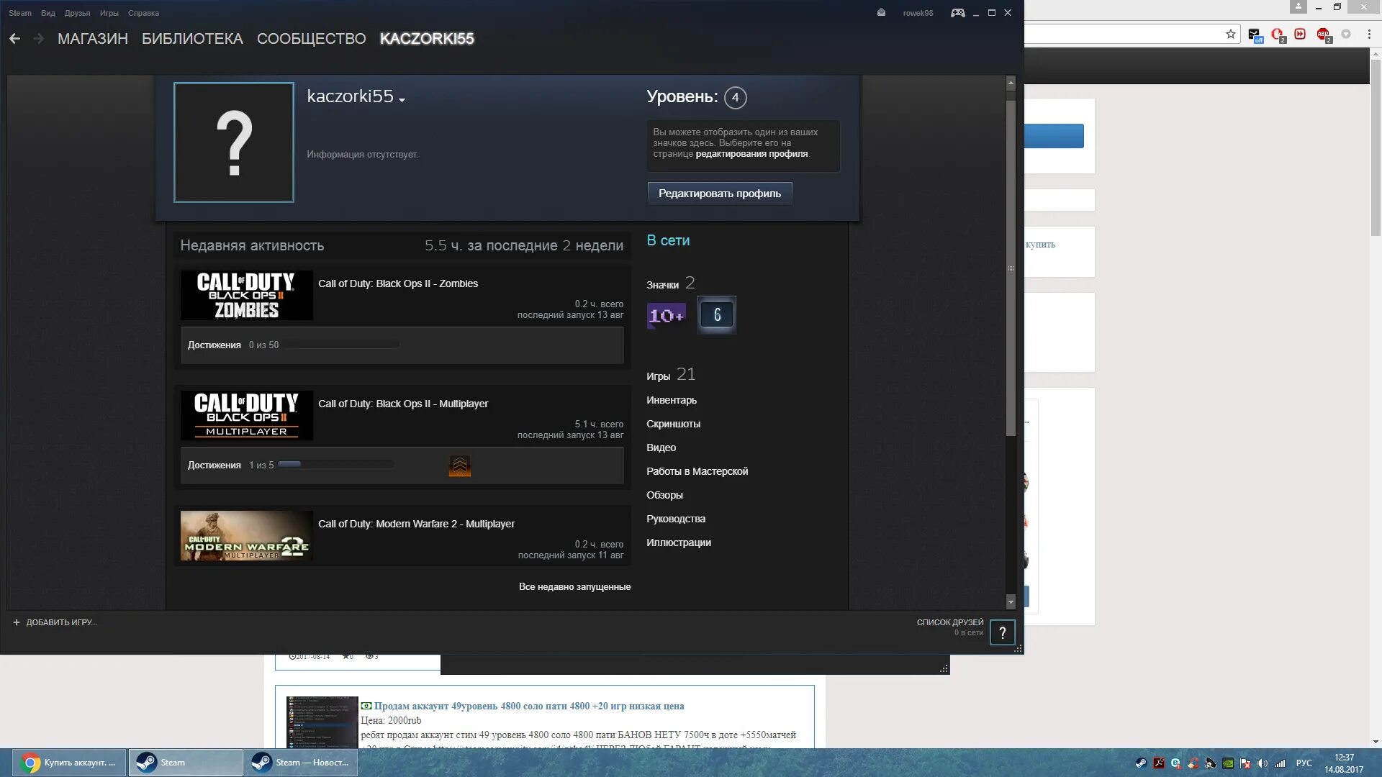Screen dimensions: 1382x777
Task: Open Big Picture mode controller icon
Action: (x=957, y=13)
